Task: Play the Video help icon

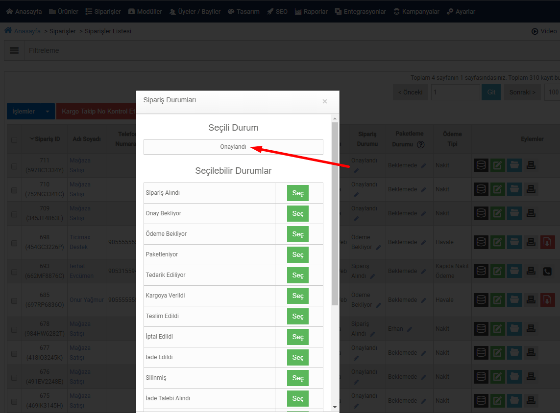Action: pos(535,31)
